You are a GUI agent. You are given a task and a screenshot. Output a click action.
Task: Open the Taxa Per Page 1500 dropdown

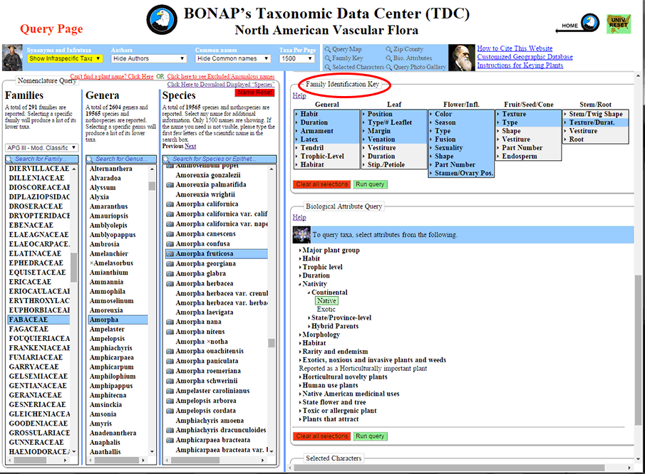297,59
